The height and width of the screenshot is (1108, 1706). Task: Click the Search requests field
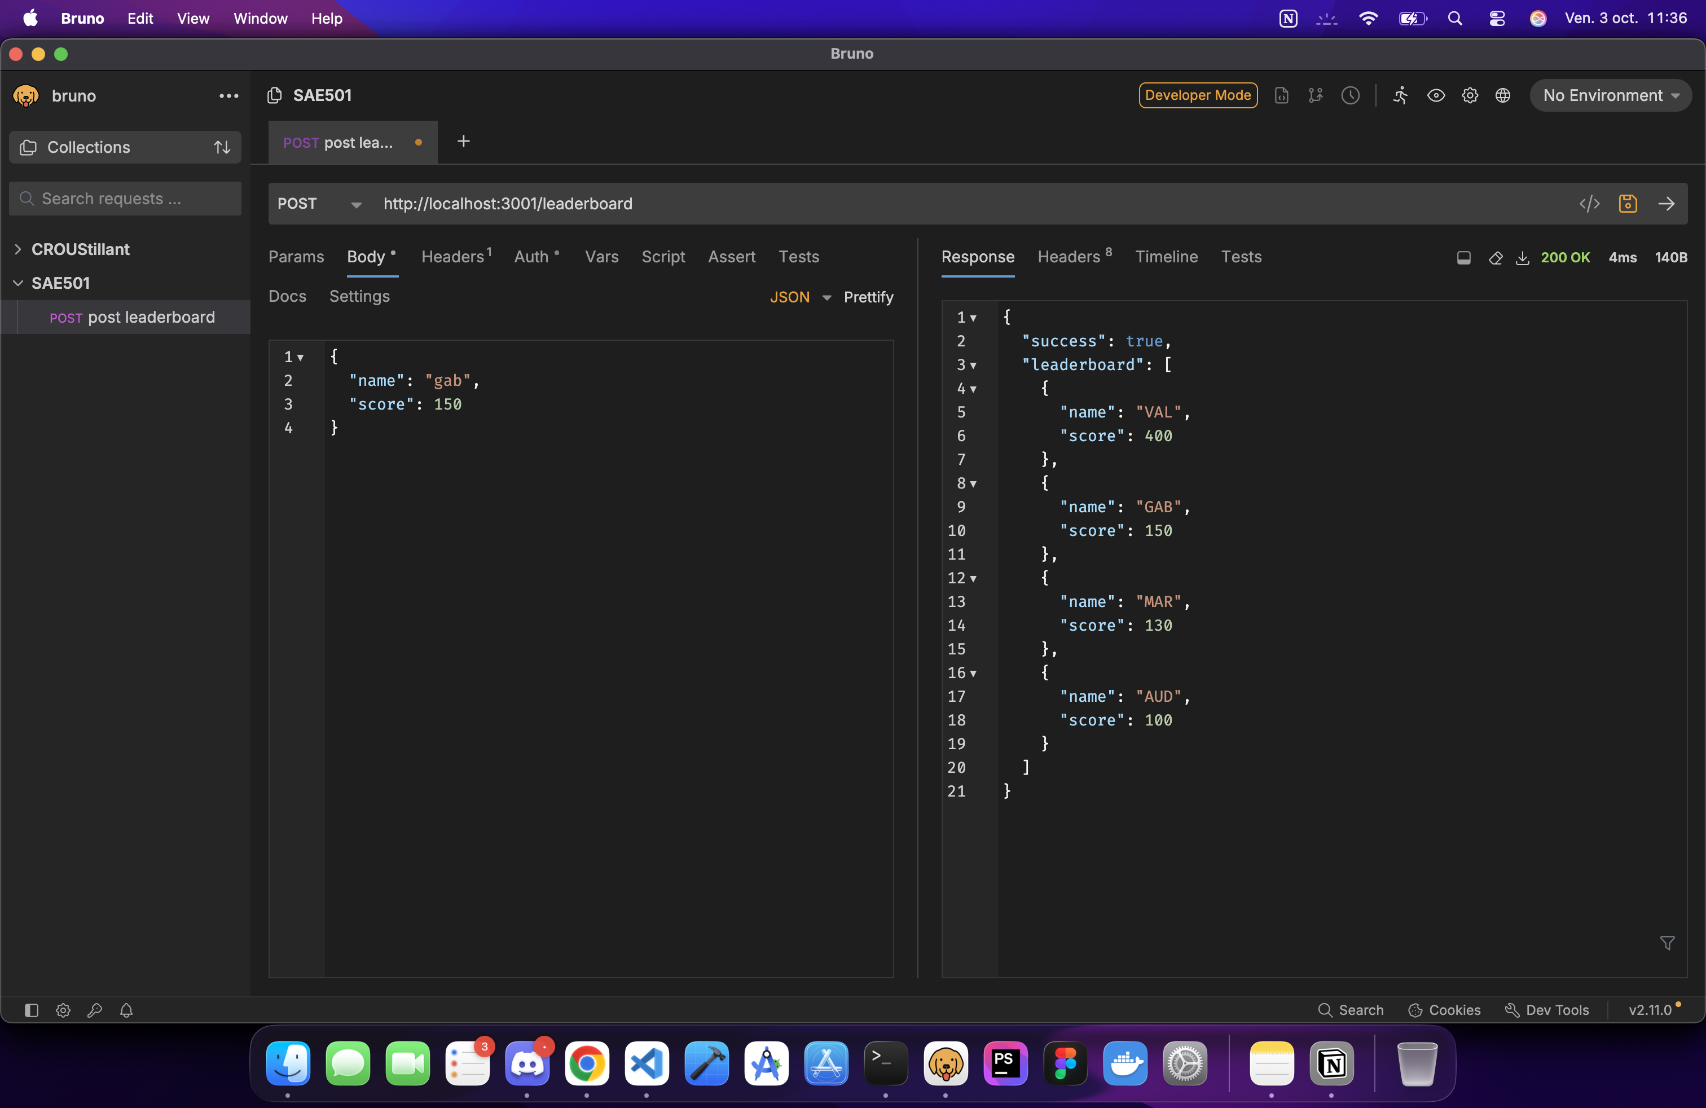point(126,199)
